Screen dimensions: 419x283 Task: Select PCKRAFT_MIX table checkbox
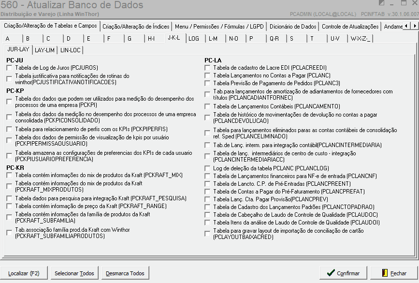pyautogui.click(x=9, y=175)
